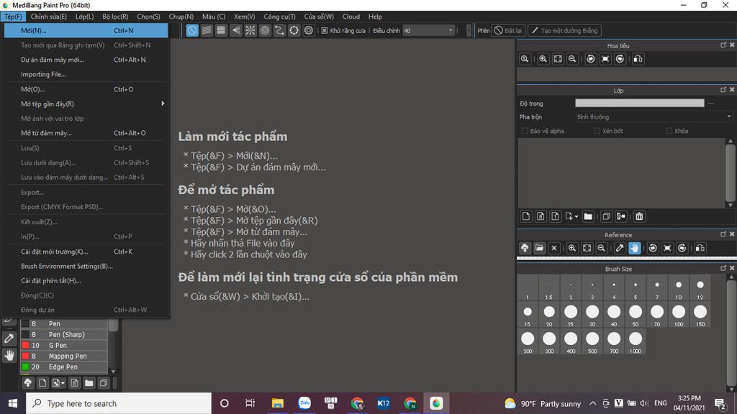This screenshot has height=414, width=737.
Task: Open File Explorer from the taskbar
Action: pos(277,403)
